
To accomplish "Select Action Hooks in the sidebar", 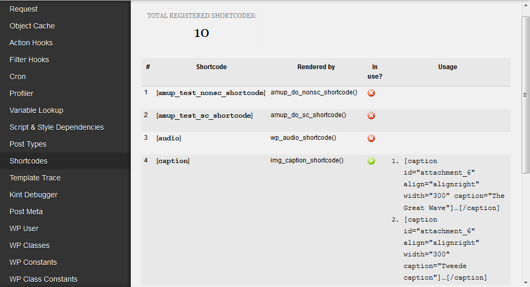I will pyautogui.click(x=31, y=43).
